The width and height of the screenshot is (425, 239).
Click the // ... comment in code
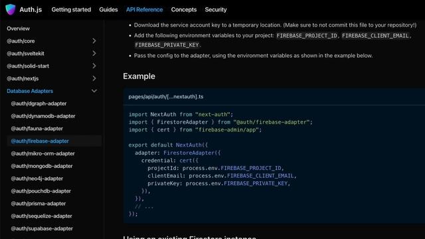pyautogui.click(x=144, y=206)
